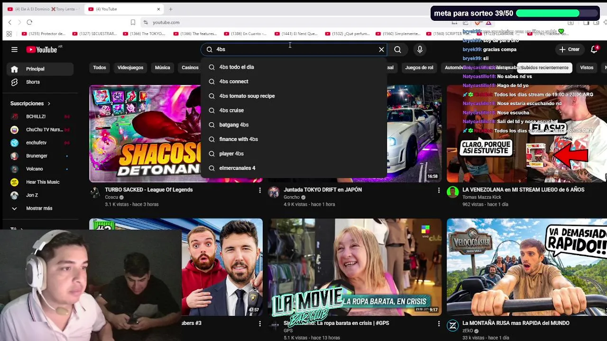Select suggestion batgang 4bs
This screenshot has width=607, height=341.
294,125
